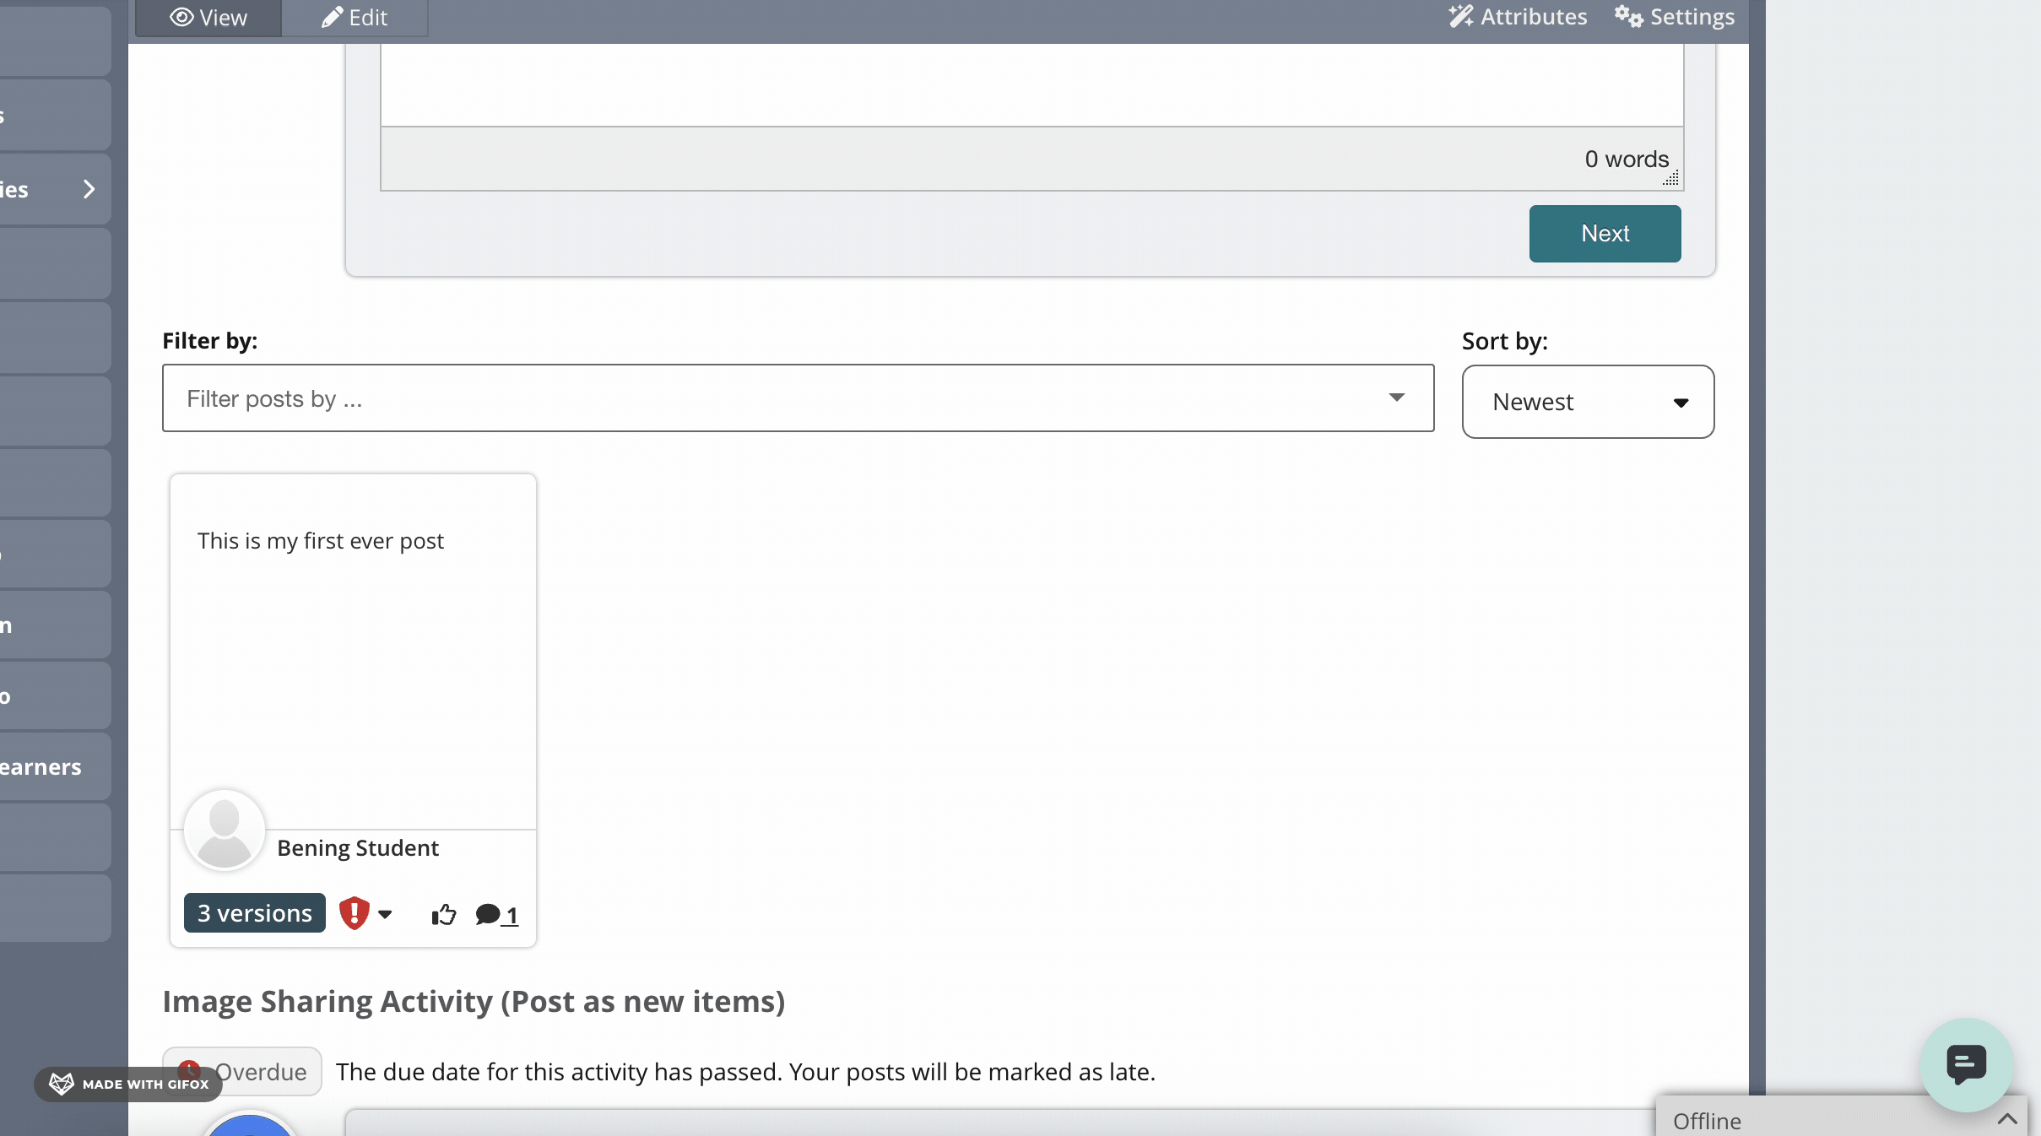
Task: Click the due date passed message
Action: 745,1072
